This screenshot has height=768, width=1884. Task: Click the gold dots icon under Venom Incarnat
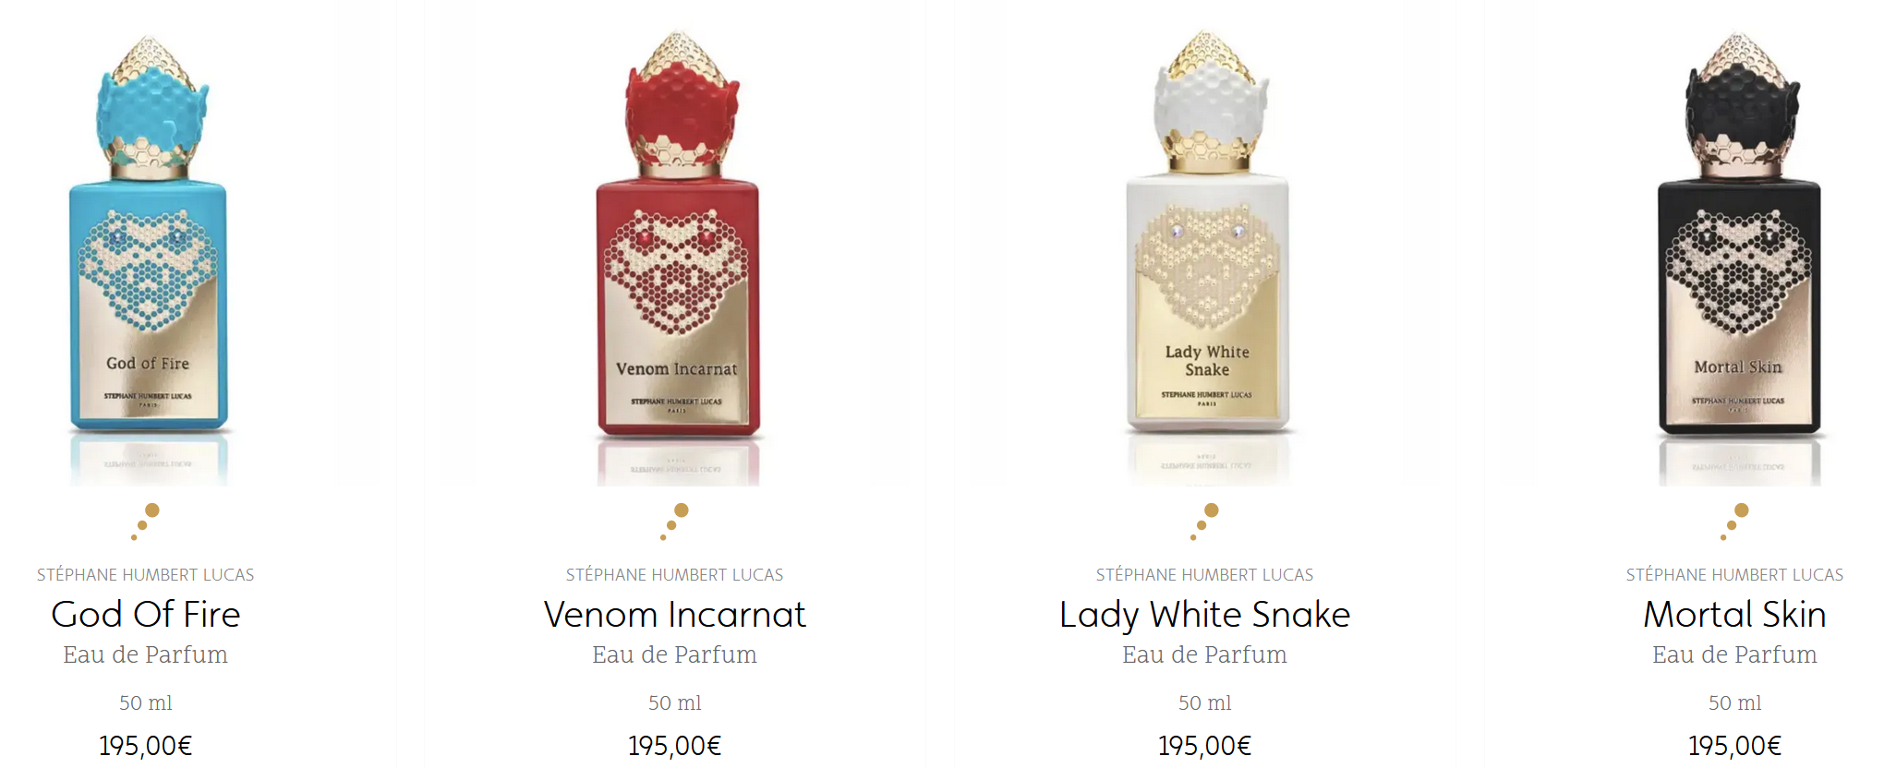click(675, 522)
